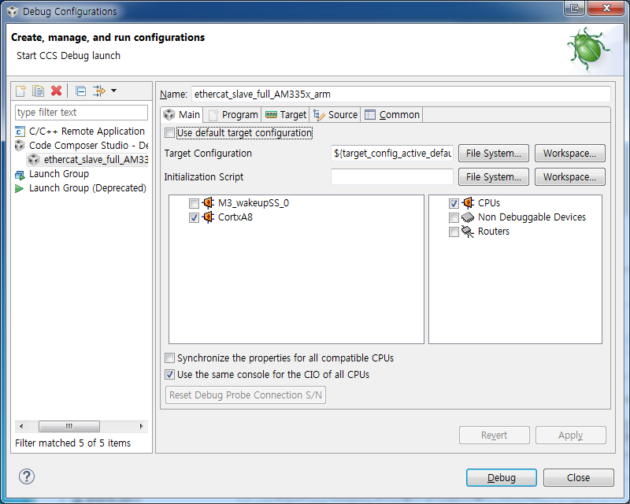
Task: Check Non Debuggable Devices checkbox
Action: point(454,218)
